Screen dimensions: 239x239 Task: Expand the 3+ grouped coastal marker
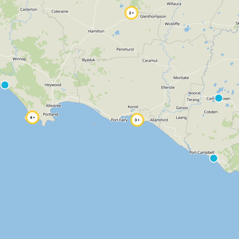click(x=137, y=120)
